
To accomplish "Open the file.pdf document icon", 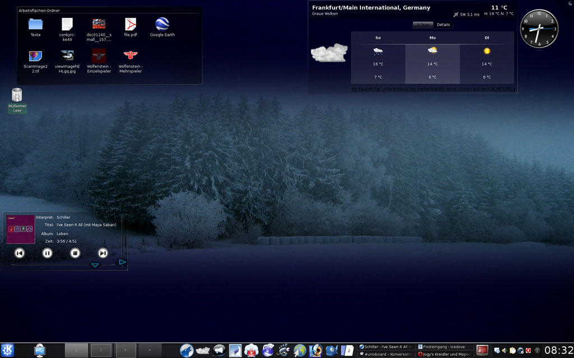I will click(131, 24).
